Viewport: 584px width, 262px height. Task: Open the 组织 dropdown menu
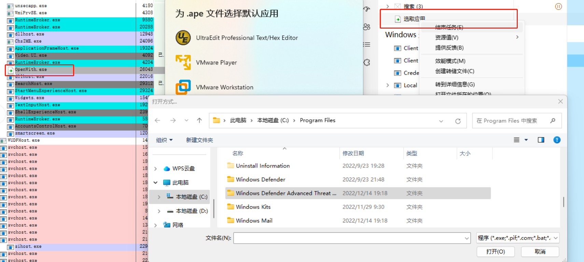(164, 140)
